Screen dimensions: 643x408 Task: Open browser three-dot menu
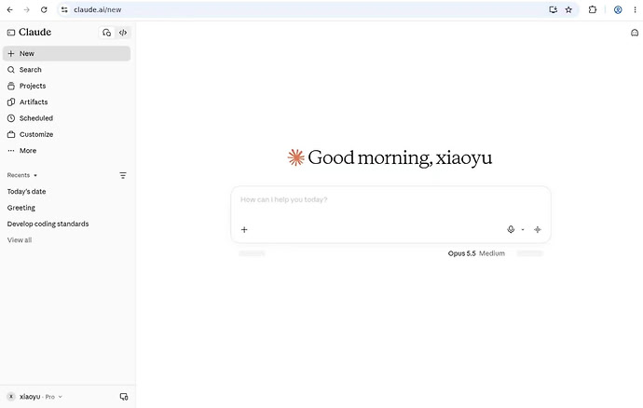pyautogui.click(x=635, y=10)
